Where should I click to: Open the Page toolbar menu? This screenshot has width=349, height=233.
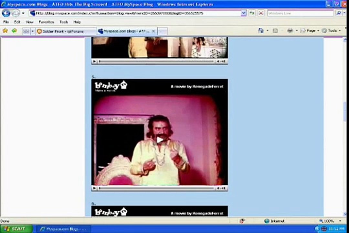(310, 30)
